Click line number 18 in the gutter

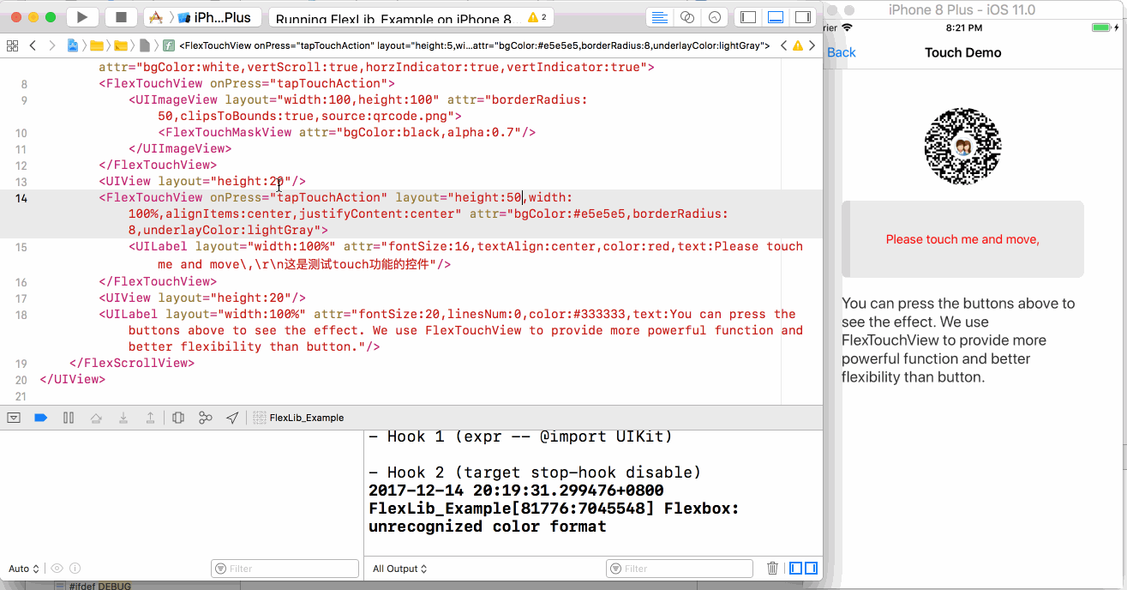click(x=21, y=315)
